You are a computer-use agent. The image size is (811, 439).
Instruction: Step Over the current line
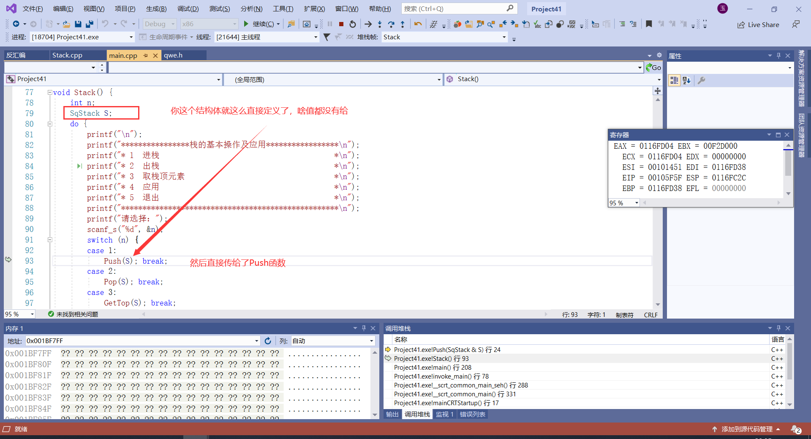tap(391, 24)
